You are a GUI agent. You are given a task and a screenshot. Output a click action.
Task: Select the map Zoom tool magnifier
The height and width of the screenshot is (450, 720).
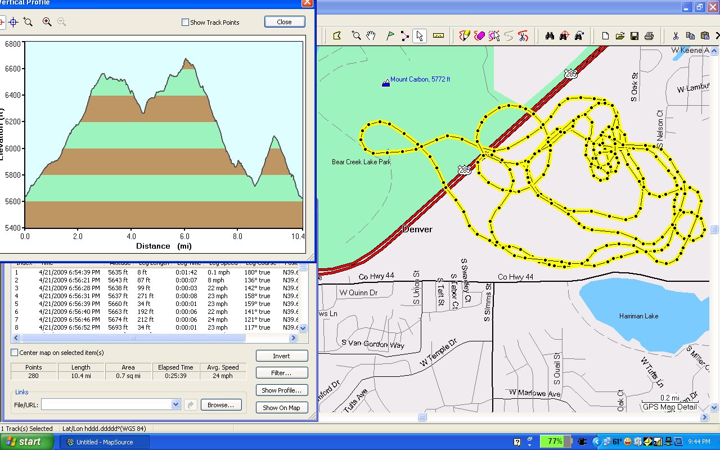[x=356, y=36]
